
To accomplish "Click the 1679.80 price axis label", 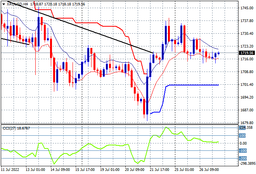I will tap(247, 123).
